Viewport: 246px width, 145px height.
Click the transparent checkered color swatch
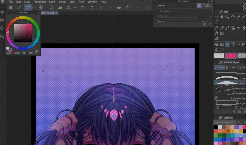[242, 56]
